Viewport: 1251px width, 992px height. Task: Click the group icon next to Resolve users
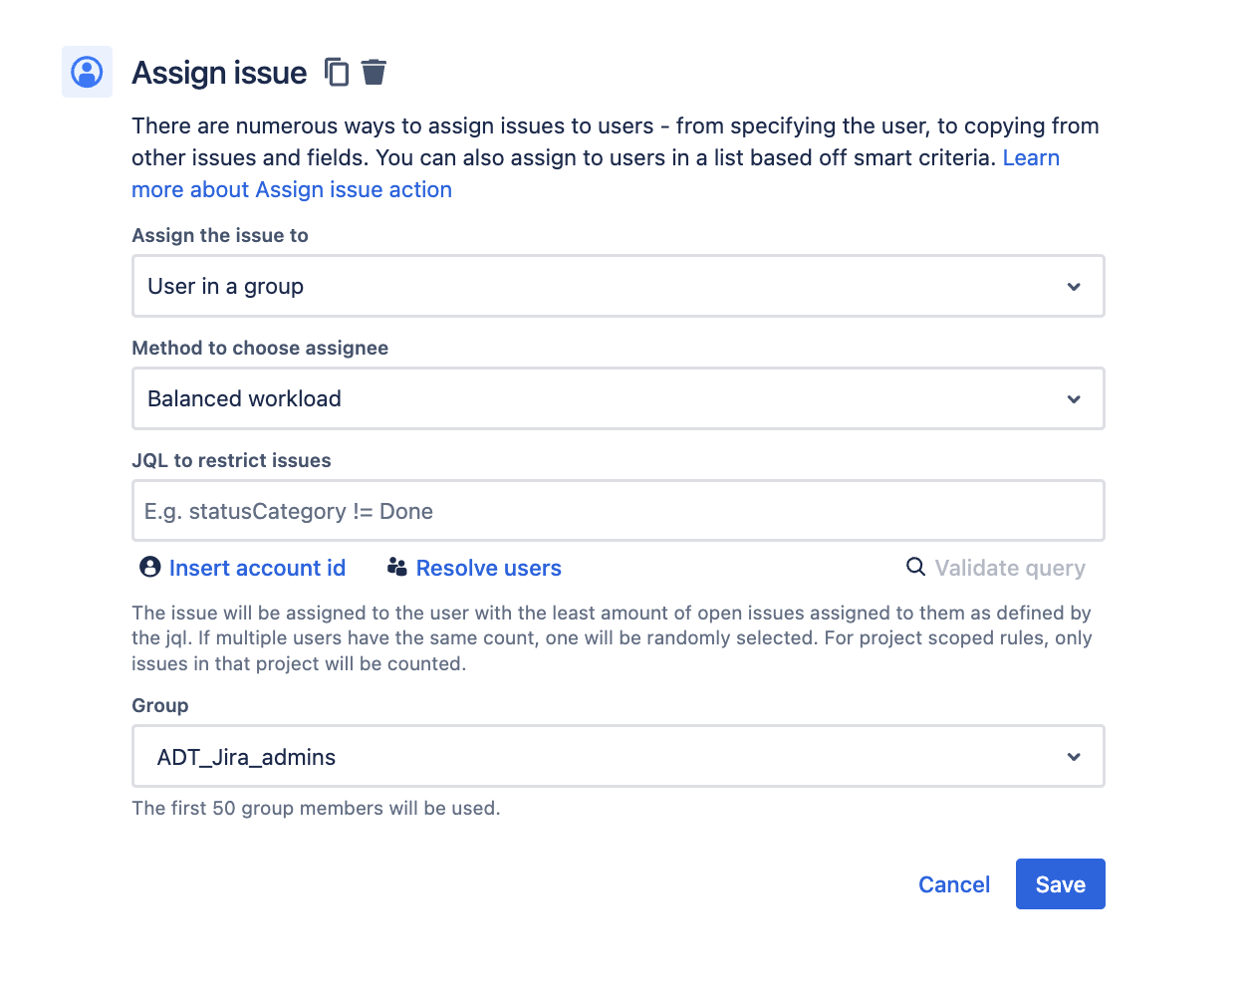[396, 567]
